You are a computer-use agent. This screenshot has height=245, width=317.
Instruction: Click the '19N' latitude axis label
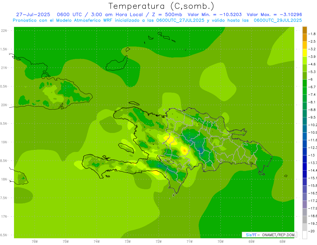[4, 142]
